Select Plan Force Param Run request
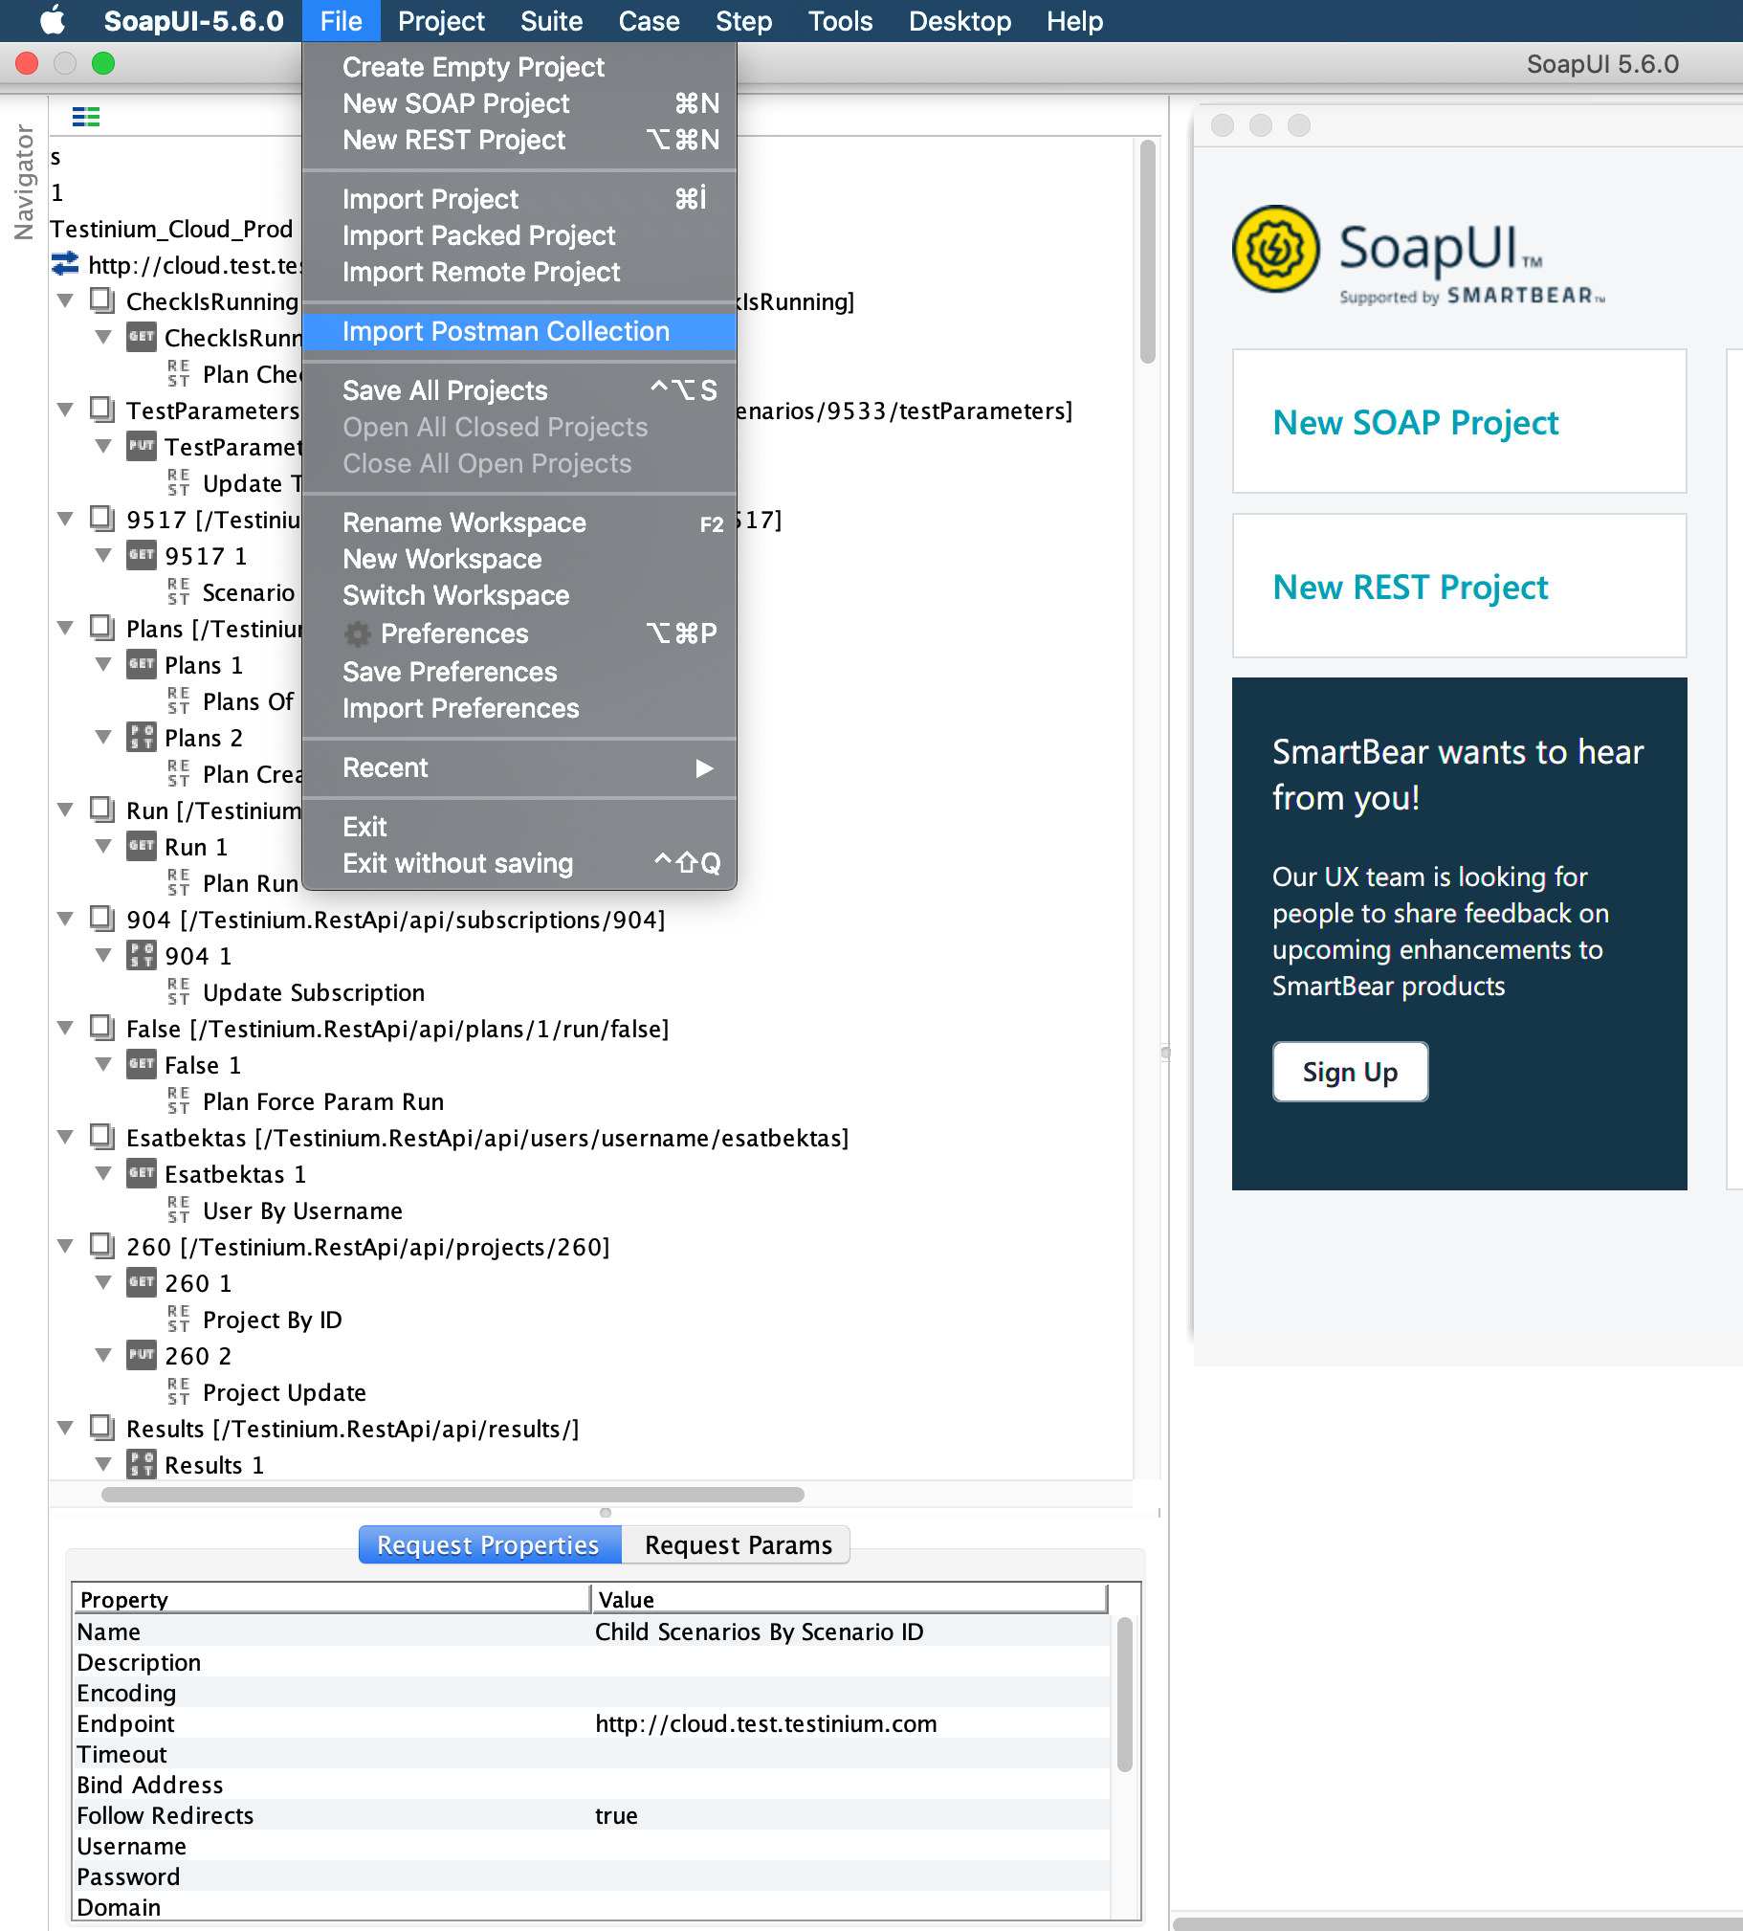 322,1101
